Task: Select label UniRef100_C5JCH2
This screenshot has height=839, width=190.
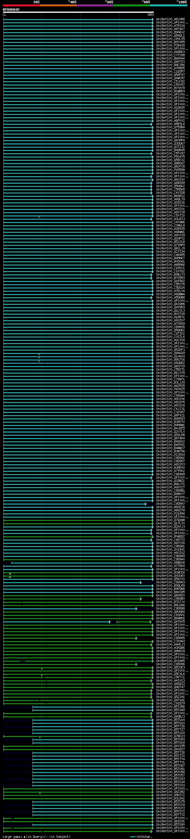Action: click(x=170, y=82)
